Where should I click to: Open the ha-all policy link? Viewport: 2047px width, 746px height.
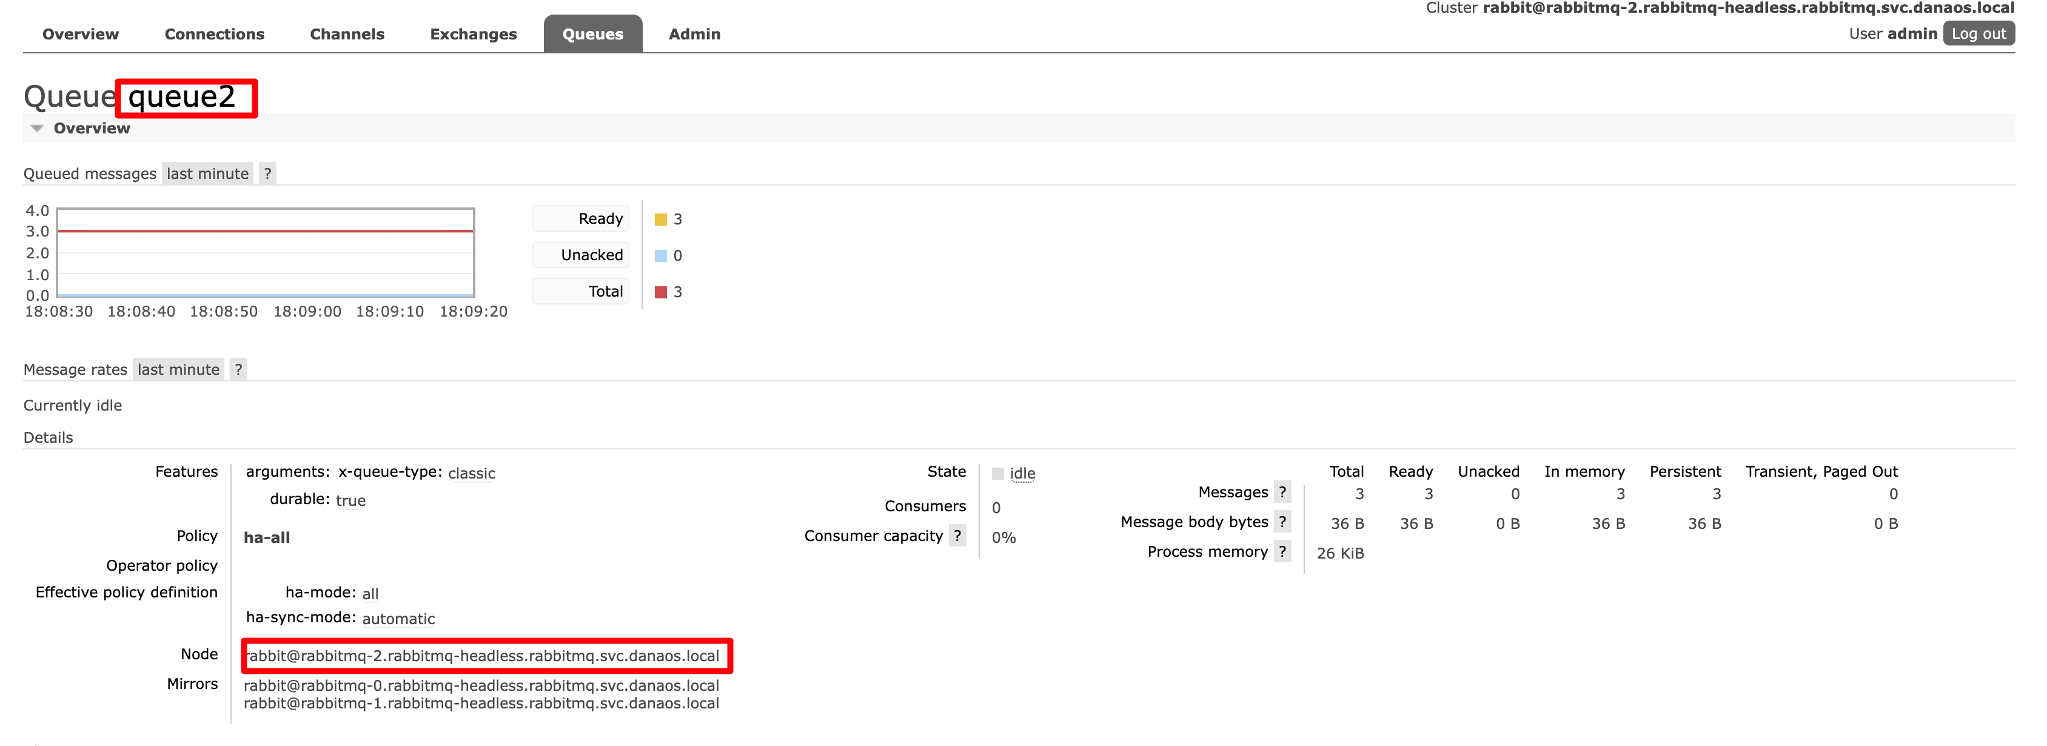[x=266, y=537]
